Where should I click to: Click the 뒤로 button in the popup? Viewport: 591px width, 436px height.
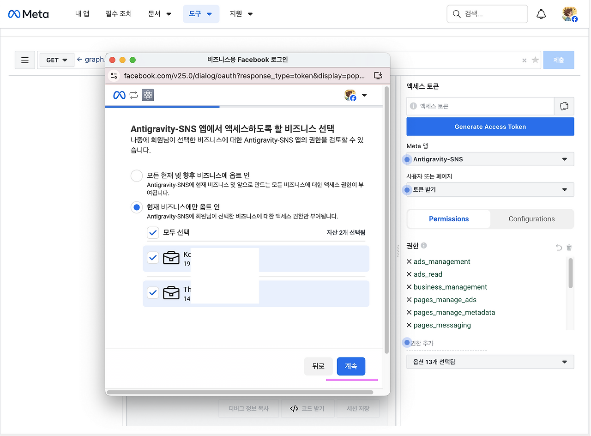319,366
